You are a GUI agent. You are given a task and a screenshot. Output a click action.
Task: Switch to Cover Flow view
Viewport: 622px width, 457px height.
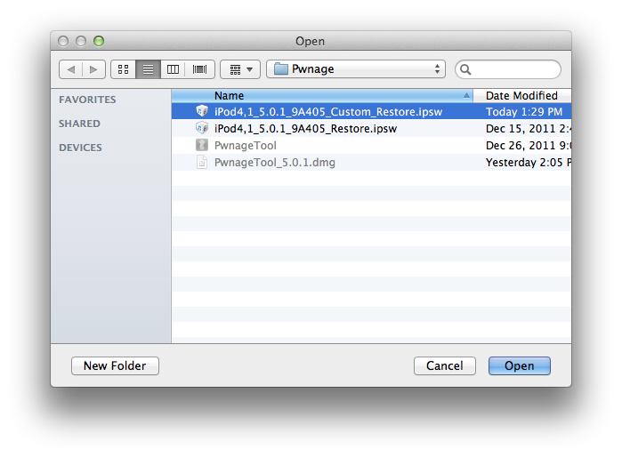[199, 68]
